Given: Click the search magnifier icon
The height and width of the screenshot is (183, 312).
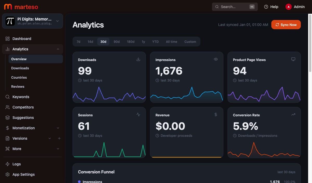Looking at the screenshot, I should (217, 7).
